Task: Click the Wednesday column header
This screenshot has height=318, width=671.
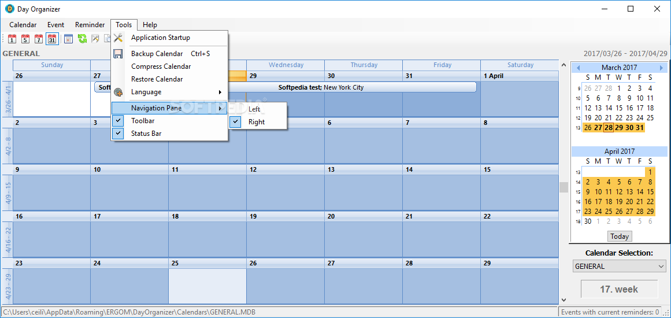Action: 286,65
